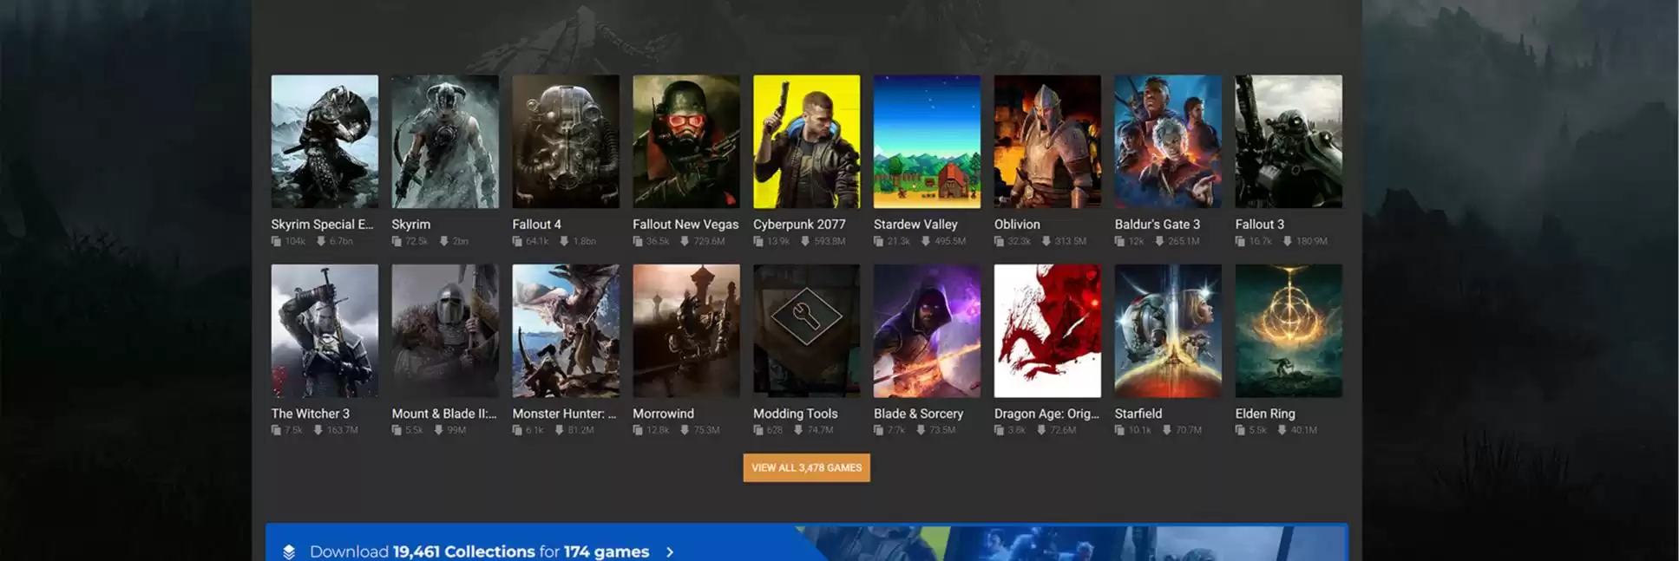
Task: Open the yellow Cyberpunk 2077 cover thumbnail
Action: (x=807, y=141)
